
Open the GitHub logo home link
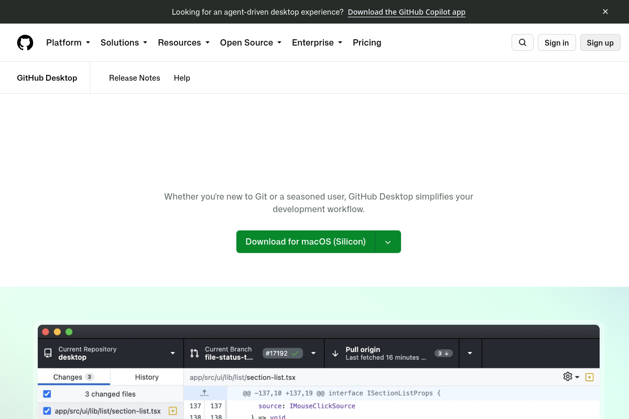[25, 42]
